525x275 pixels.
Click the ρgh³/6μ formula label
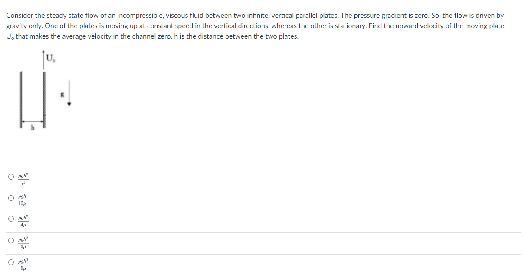[x=23, y=264]
